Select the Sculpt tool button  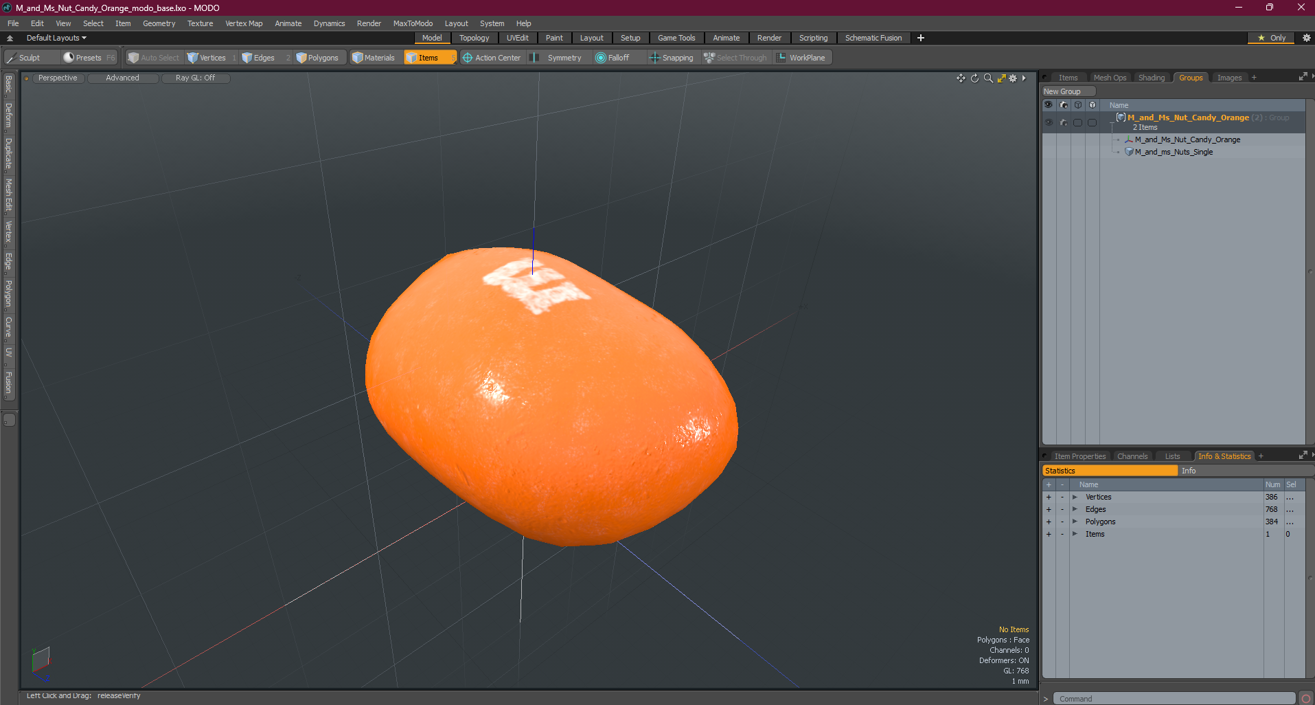(30, 58)
